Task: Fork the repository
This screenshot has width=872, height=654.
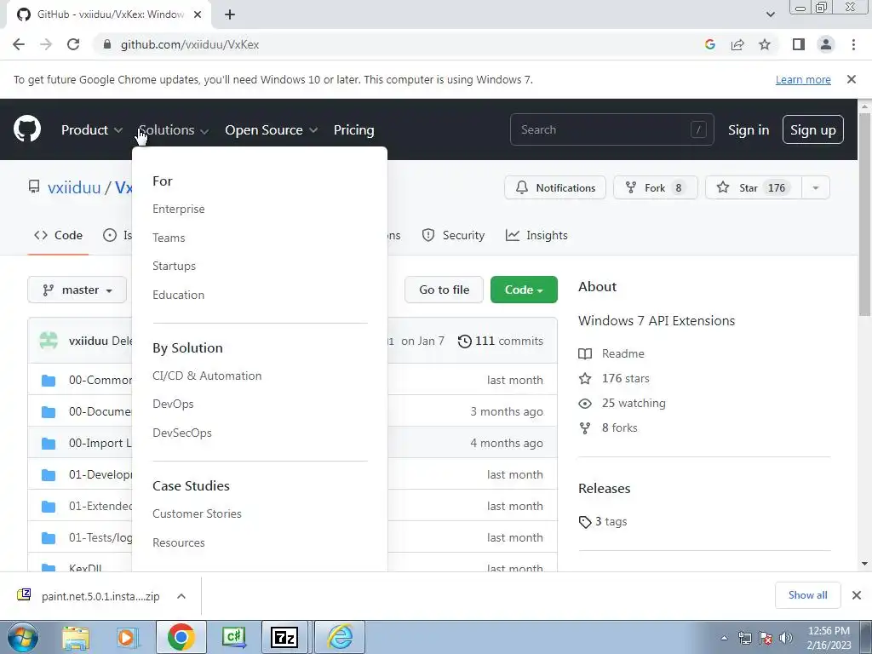Action: pyautogui.click(x=655, y=188)
